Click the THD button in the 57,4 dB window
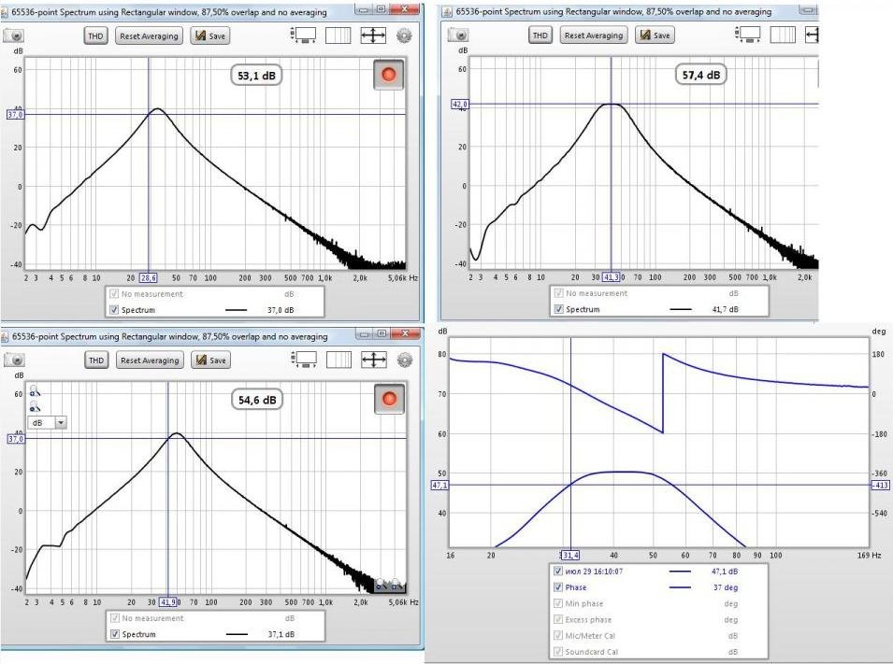The height and width of the screenshot is (664, 893). (540, 35)
